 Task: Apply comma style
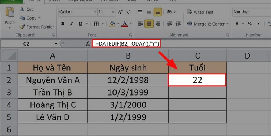click(x=258, y=24)
